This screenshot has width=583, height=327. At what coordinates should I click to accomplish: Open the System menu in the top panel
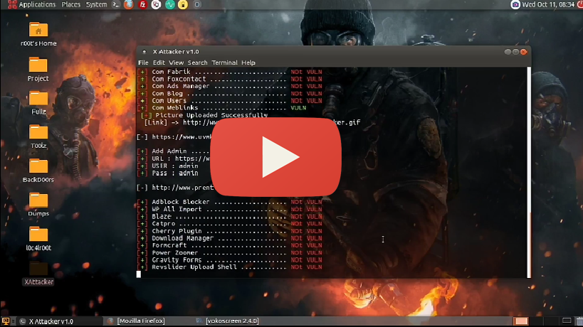pos(96,4)
